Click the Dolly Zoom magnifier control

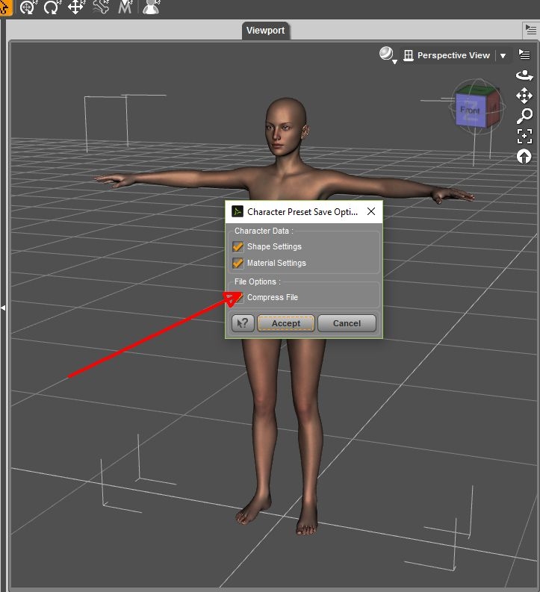click(524, 116)
